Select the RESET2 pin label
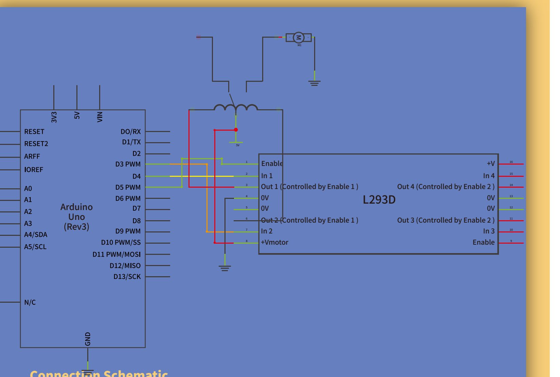The width and height of the screenshot is (560, 377). (x=36, y=144)
